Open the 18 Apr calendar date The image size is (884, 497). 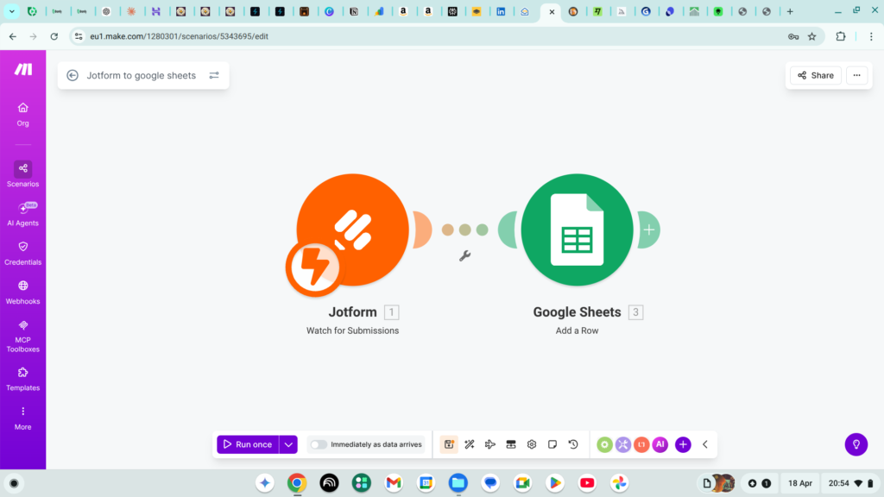(x=800, y=483)
